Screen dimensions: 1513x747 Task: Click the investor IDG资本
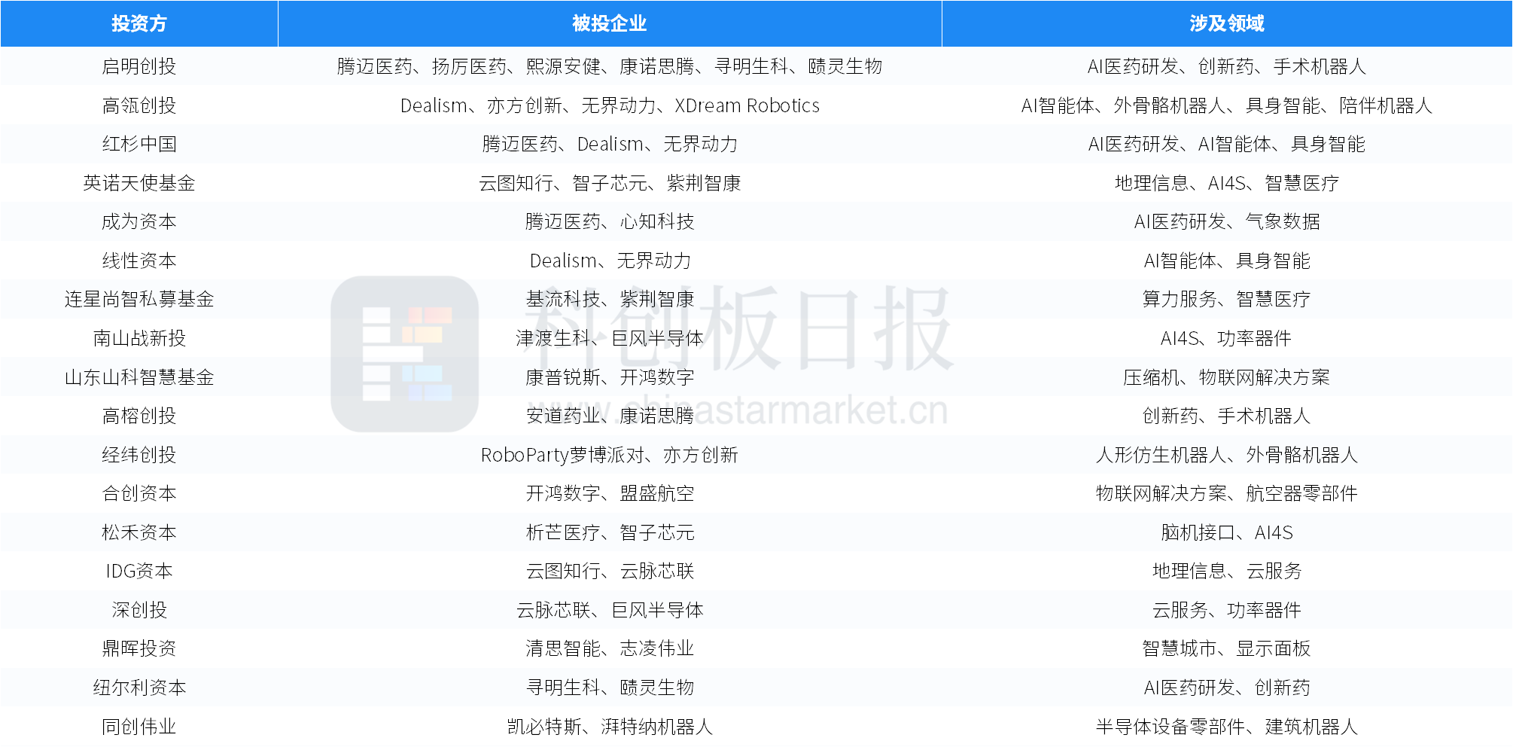(x=139, y=571)
